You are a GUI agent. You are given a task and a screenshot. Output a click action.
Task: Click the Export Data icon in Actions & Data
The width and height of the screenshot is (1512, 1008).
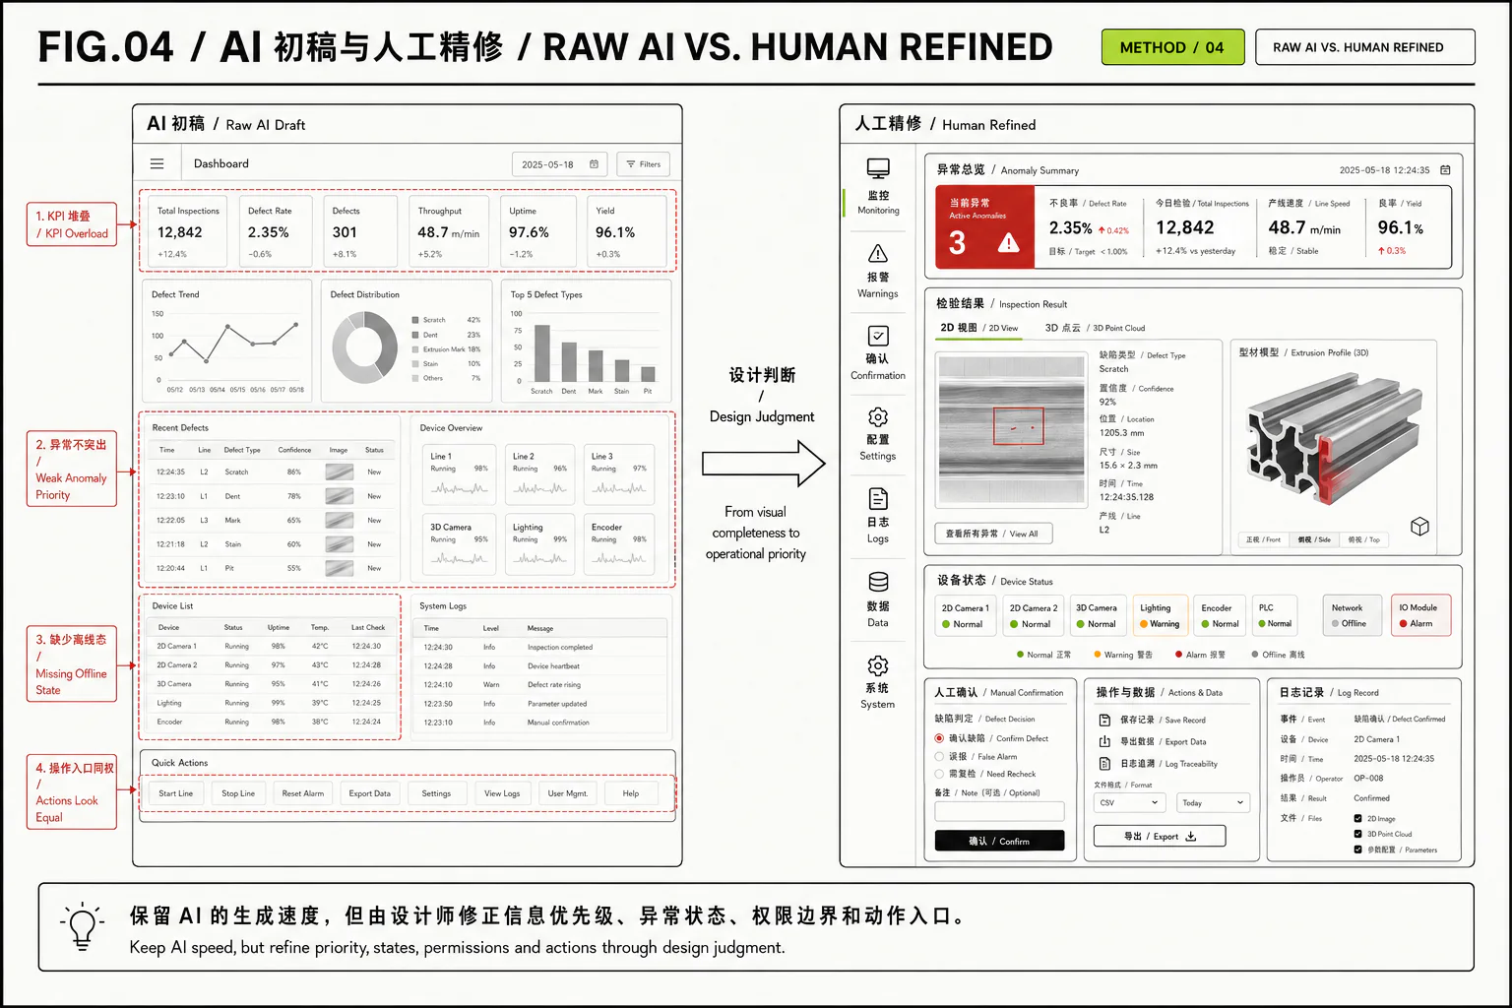coord(1104,741)
